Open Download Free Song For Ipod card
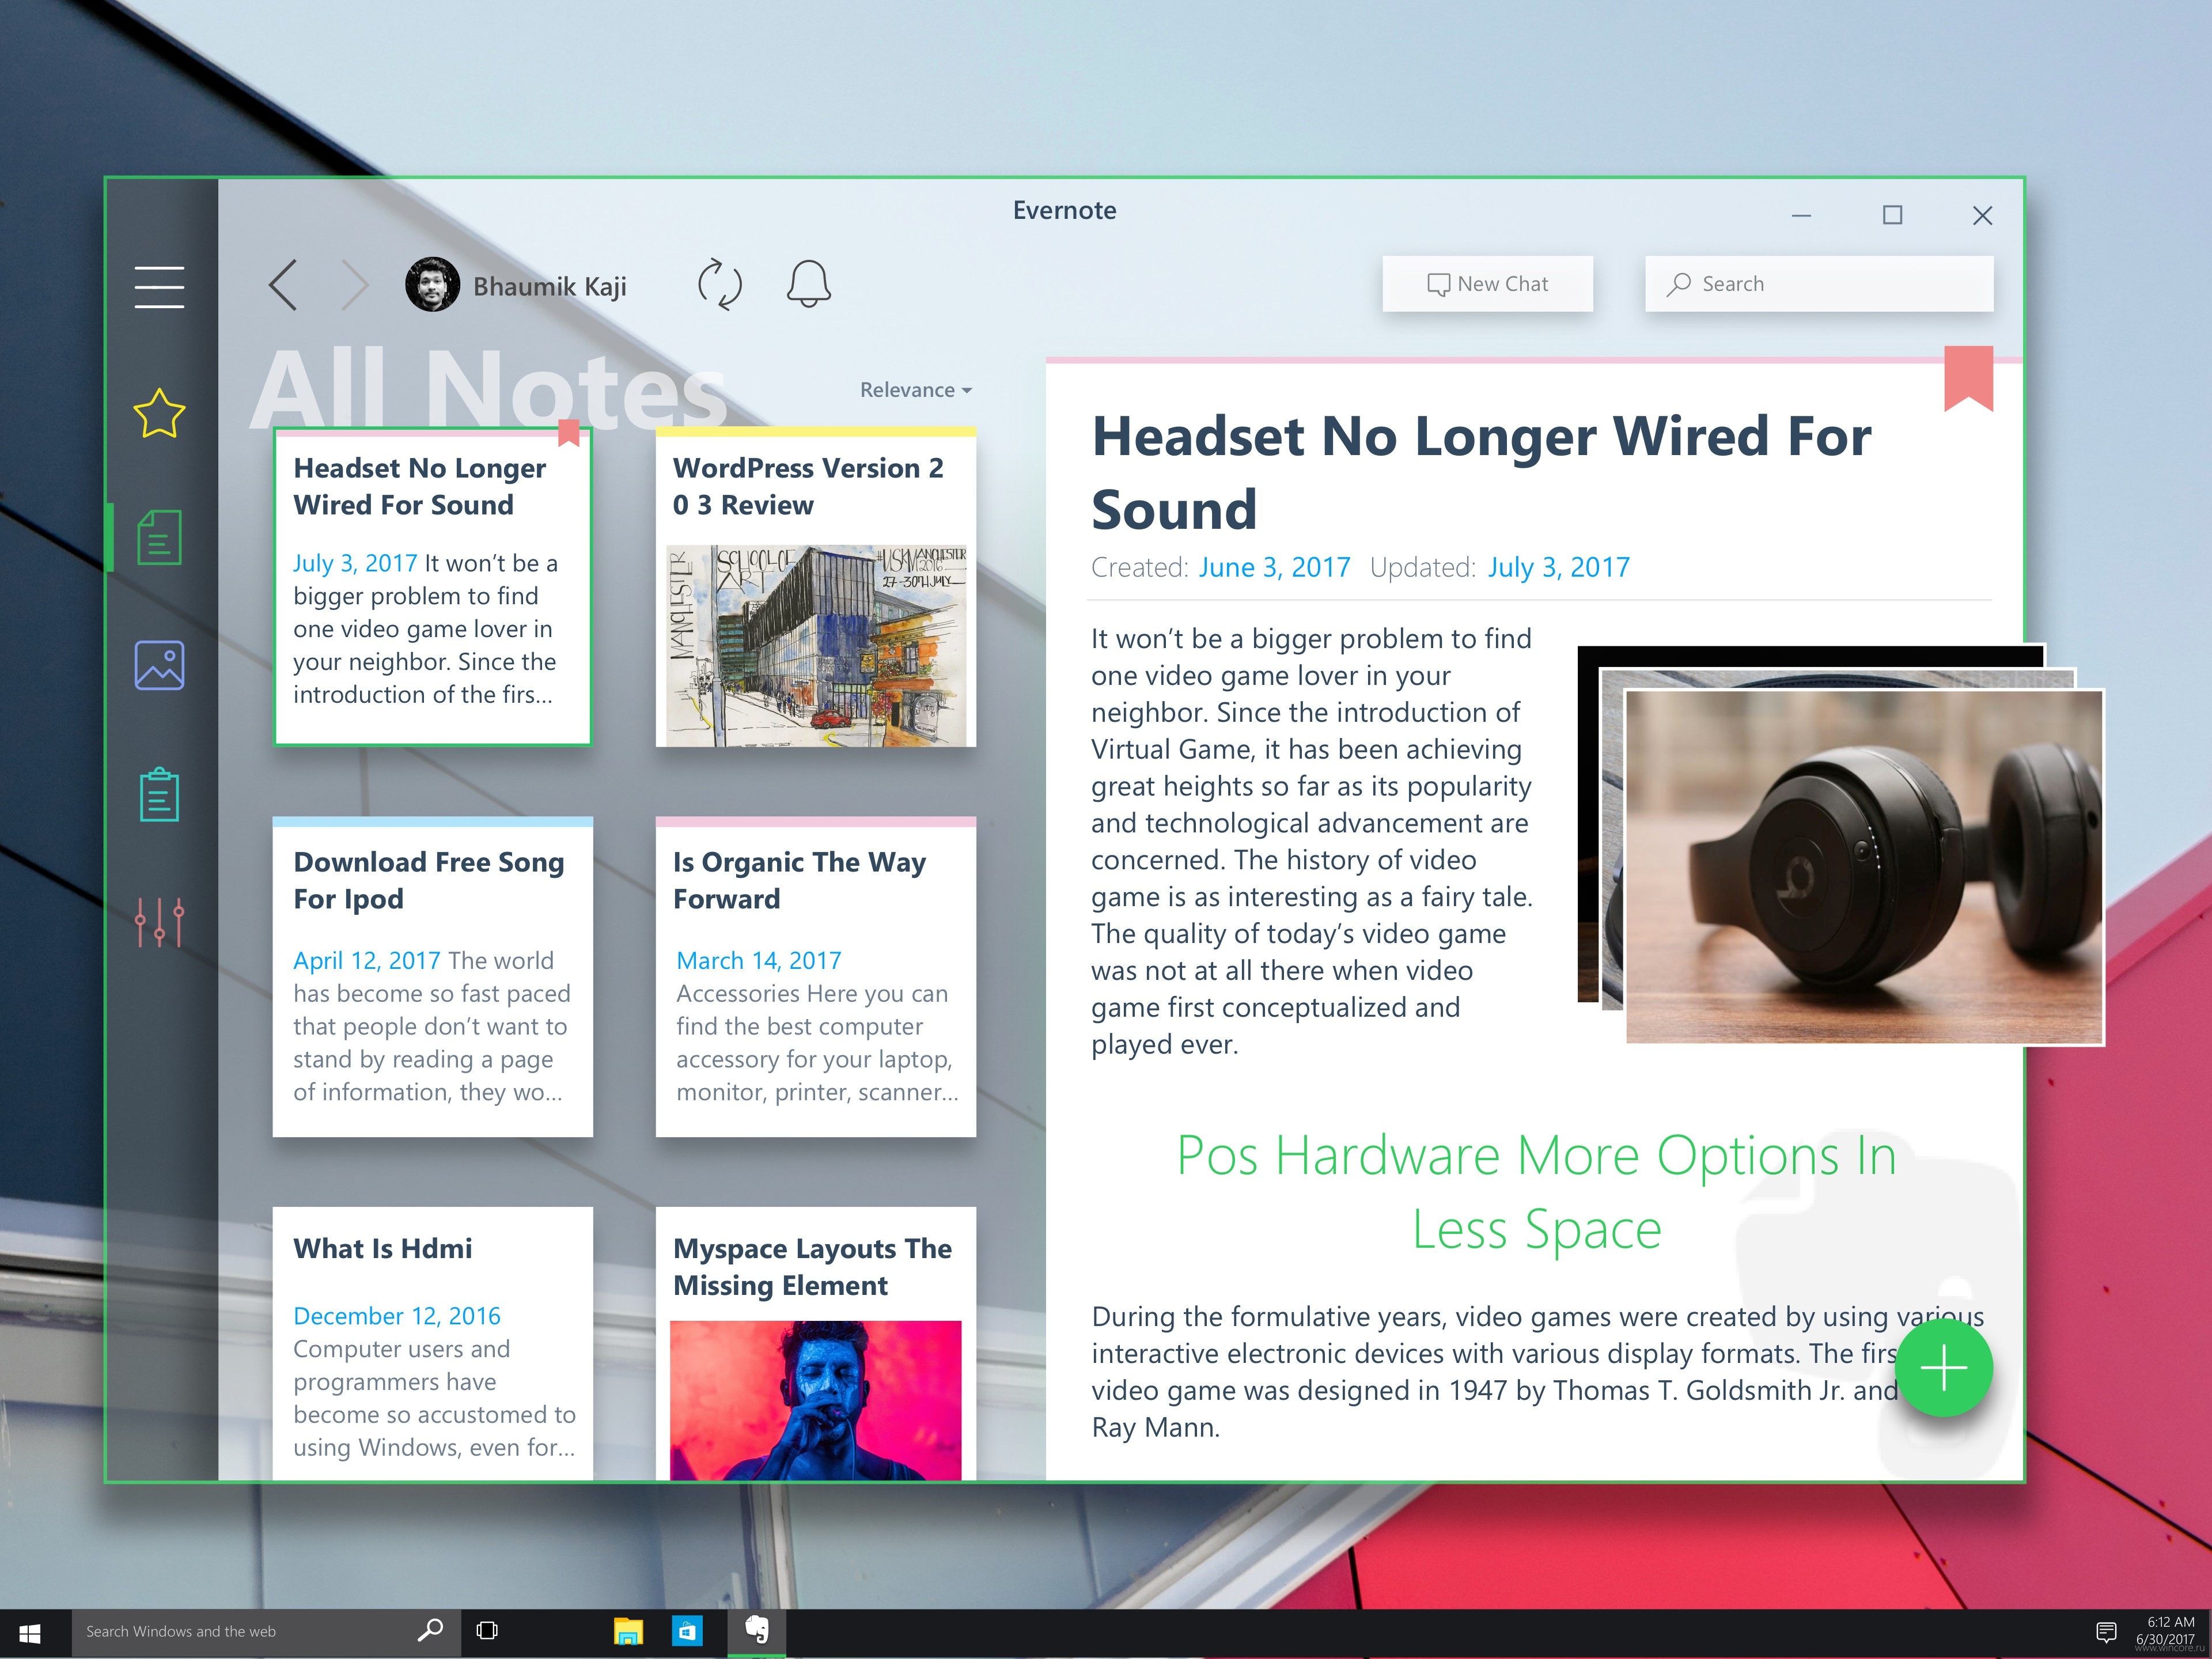 [433, 977]
